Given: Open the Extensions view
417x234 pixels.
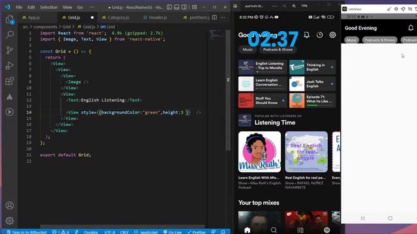Looking at the screenshot, I should (10, 81).
